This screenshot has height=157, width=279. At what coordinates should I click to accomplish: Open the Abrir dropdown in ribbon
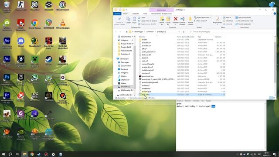coord(227,17)
